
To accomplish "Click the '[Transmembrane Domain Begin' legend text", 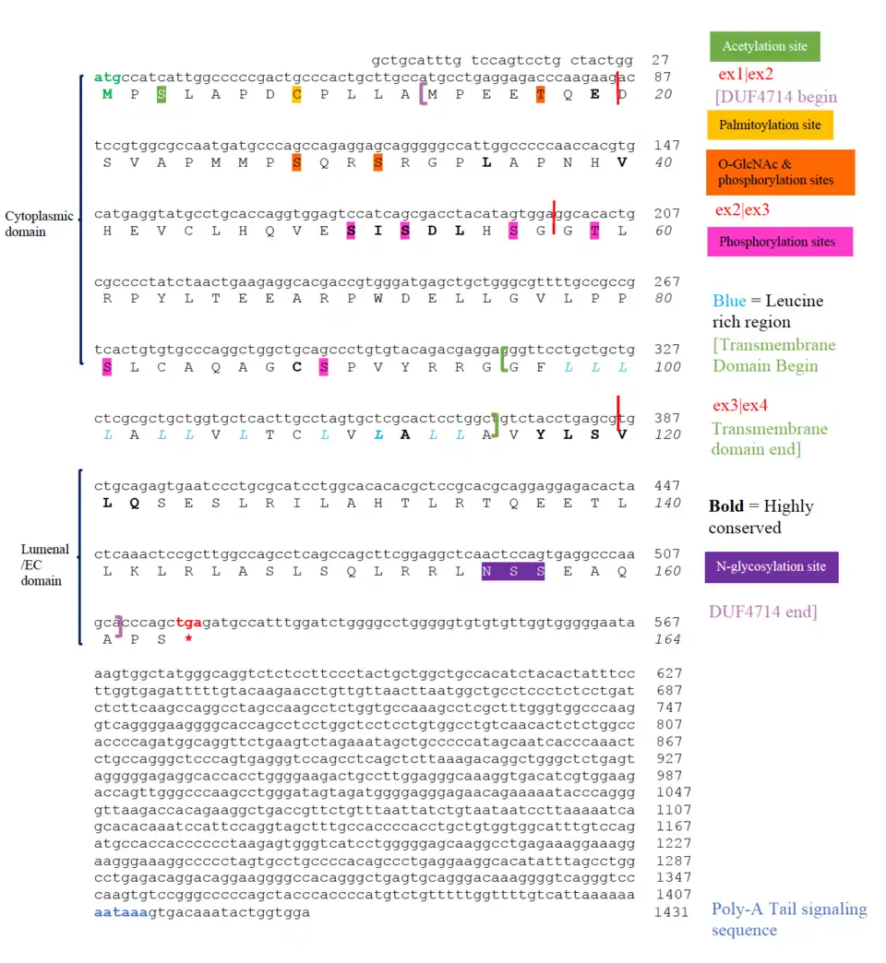I will 773,355.
